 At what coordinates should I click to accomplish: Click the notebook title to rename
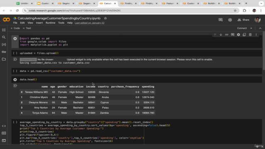coord(59,18)
